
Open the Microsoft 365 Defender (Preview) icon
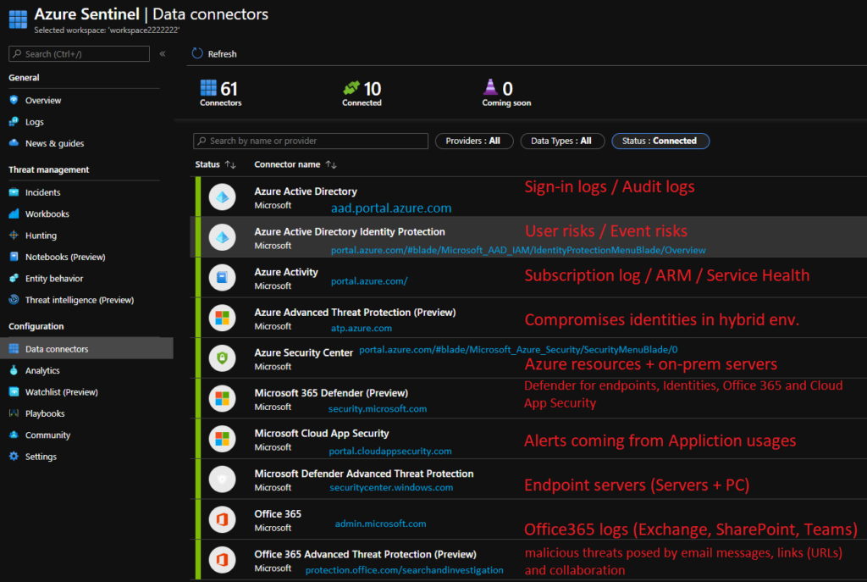coord(223,399)
